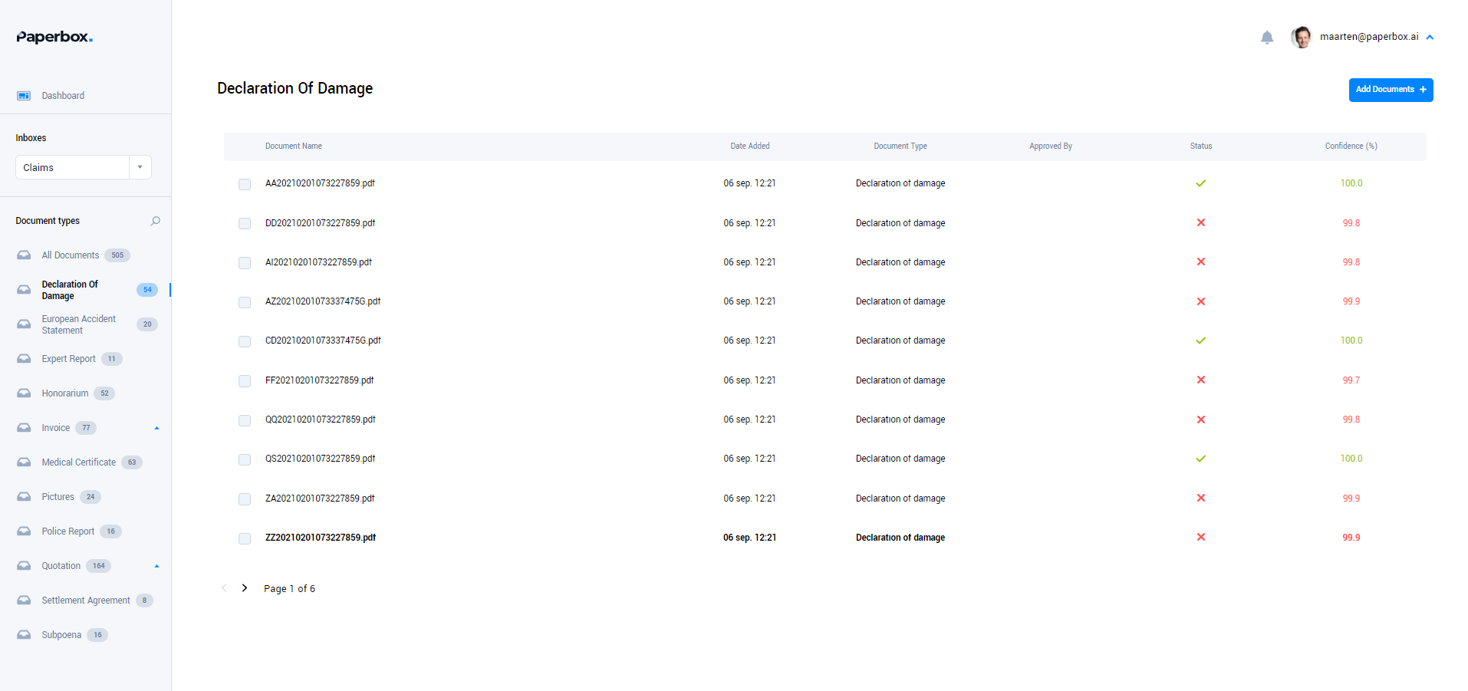Tick checkbox for FF20210201073227859.pdf
The image size is (1468, 691).
pos(245,381)
